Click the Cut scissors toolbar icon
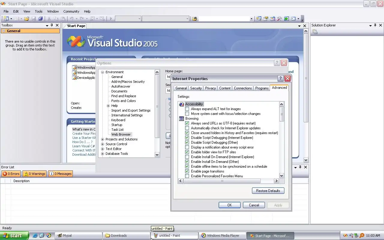The image size is (384, 240). (49, 19)
